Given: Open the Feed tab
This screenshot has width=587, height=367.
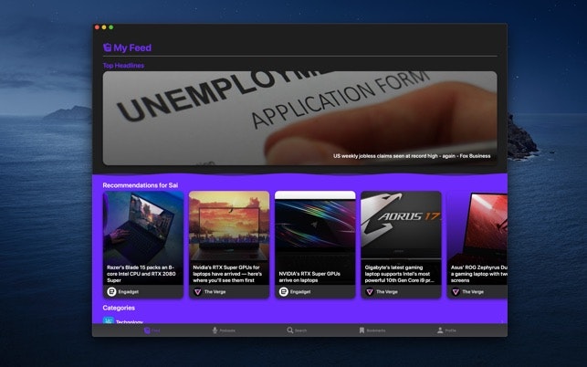Looking at the screenshot, I should click(152, 330).
